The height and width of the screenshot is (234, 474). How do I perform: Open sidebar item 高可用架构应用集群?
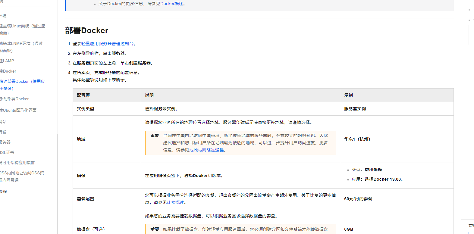(x=17, y=163)
